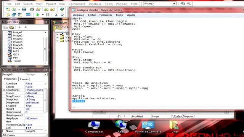Image resolution: width=244 pixels, height=137 pixels.
Task: Select Image4 in Object TreeView
Action: click(x=18, y=42)
